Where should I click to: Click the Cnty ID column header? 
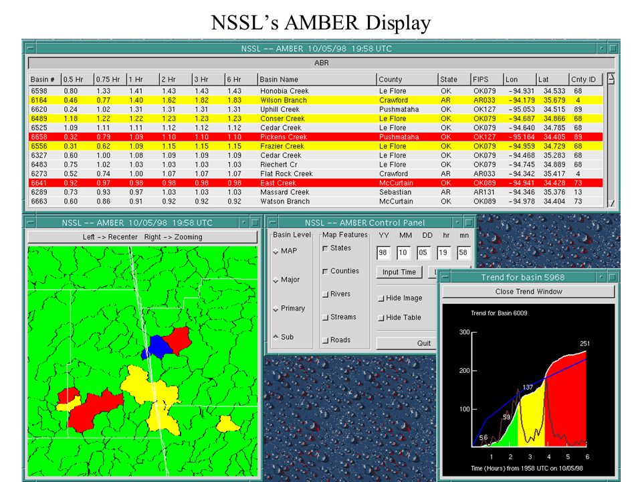tap(586, 80)
